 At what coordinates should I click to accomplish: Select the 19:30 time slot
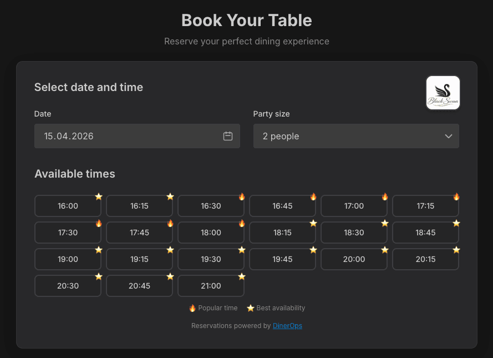[211, 259]
